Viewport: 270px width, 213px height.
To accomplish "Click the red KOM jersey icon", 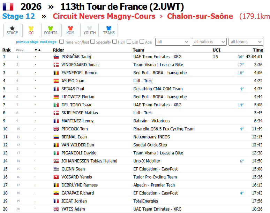I will pyautogui.click(x=70, y=28).
